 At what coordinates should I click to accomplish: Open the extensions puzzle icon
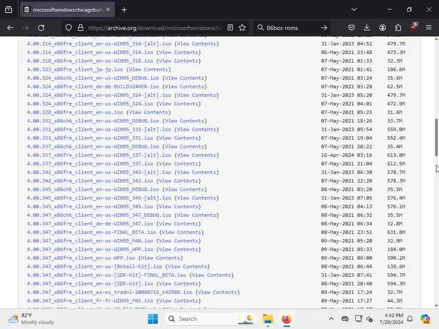pos(398,28)
